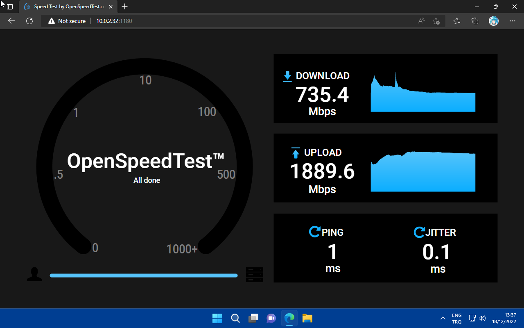Click the 1000+ gauge mark
This screenshot has height=328, width=524.
(x=182, y=249)
